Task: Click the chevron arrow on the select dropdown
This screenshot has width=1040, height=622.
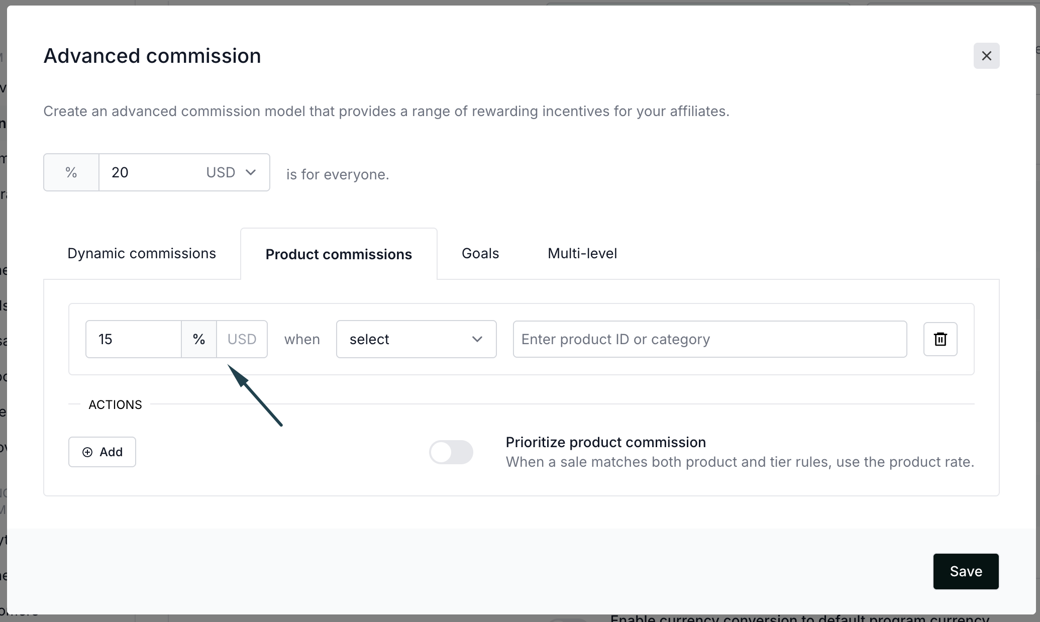Action: coord(477,339)
